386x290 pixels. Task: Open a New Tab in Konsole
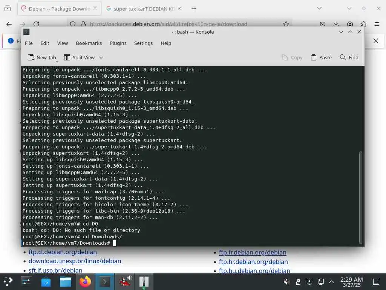click(x=42, y=57)
